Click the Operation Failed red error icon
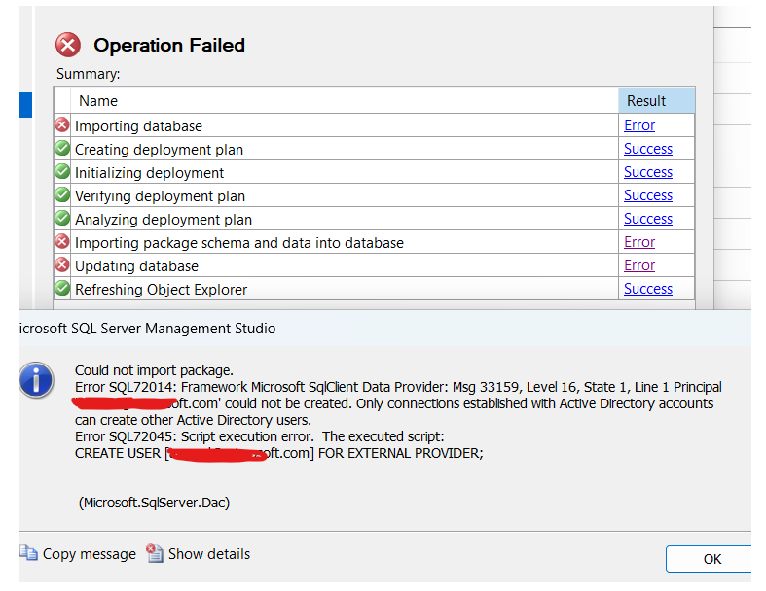Image resolution: width=766 pixels, height=591 pixels. [68, 45]
